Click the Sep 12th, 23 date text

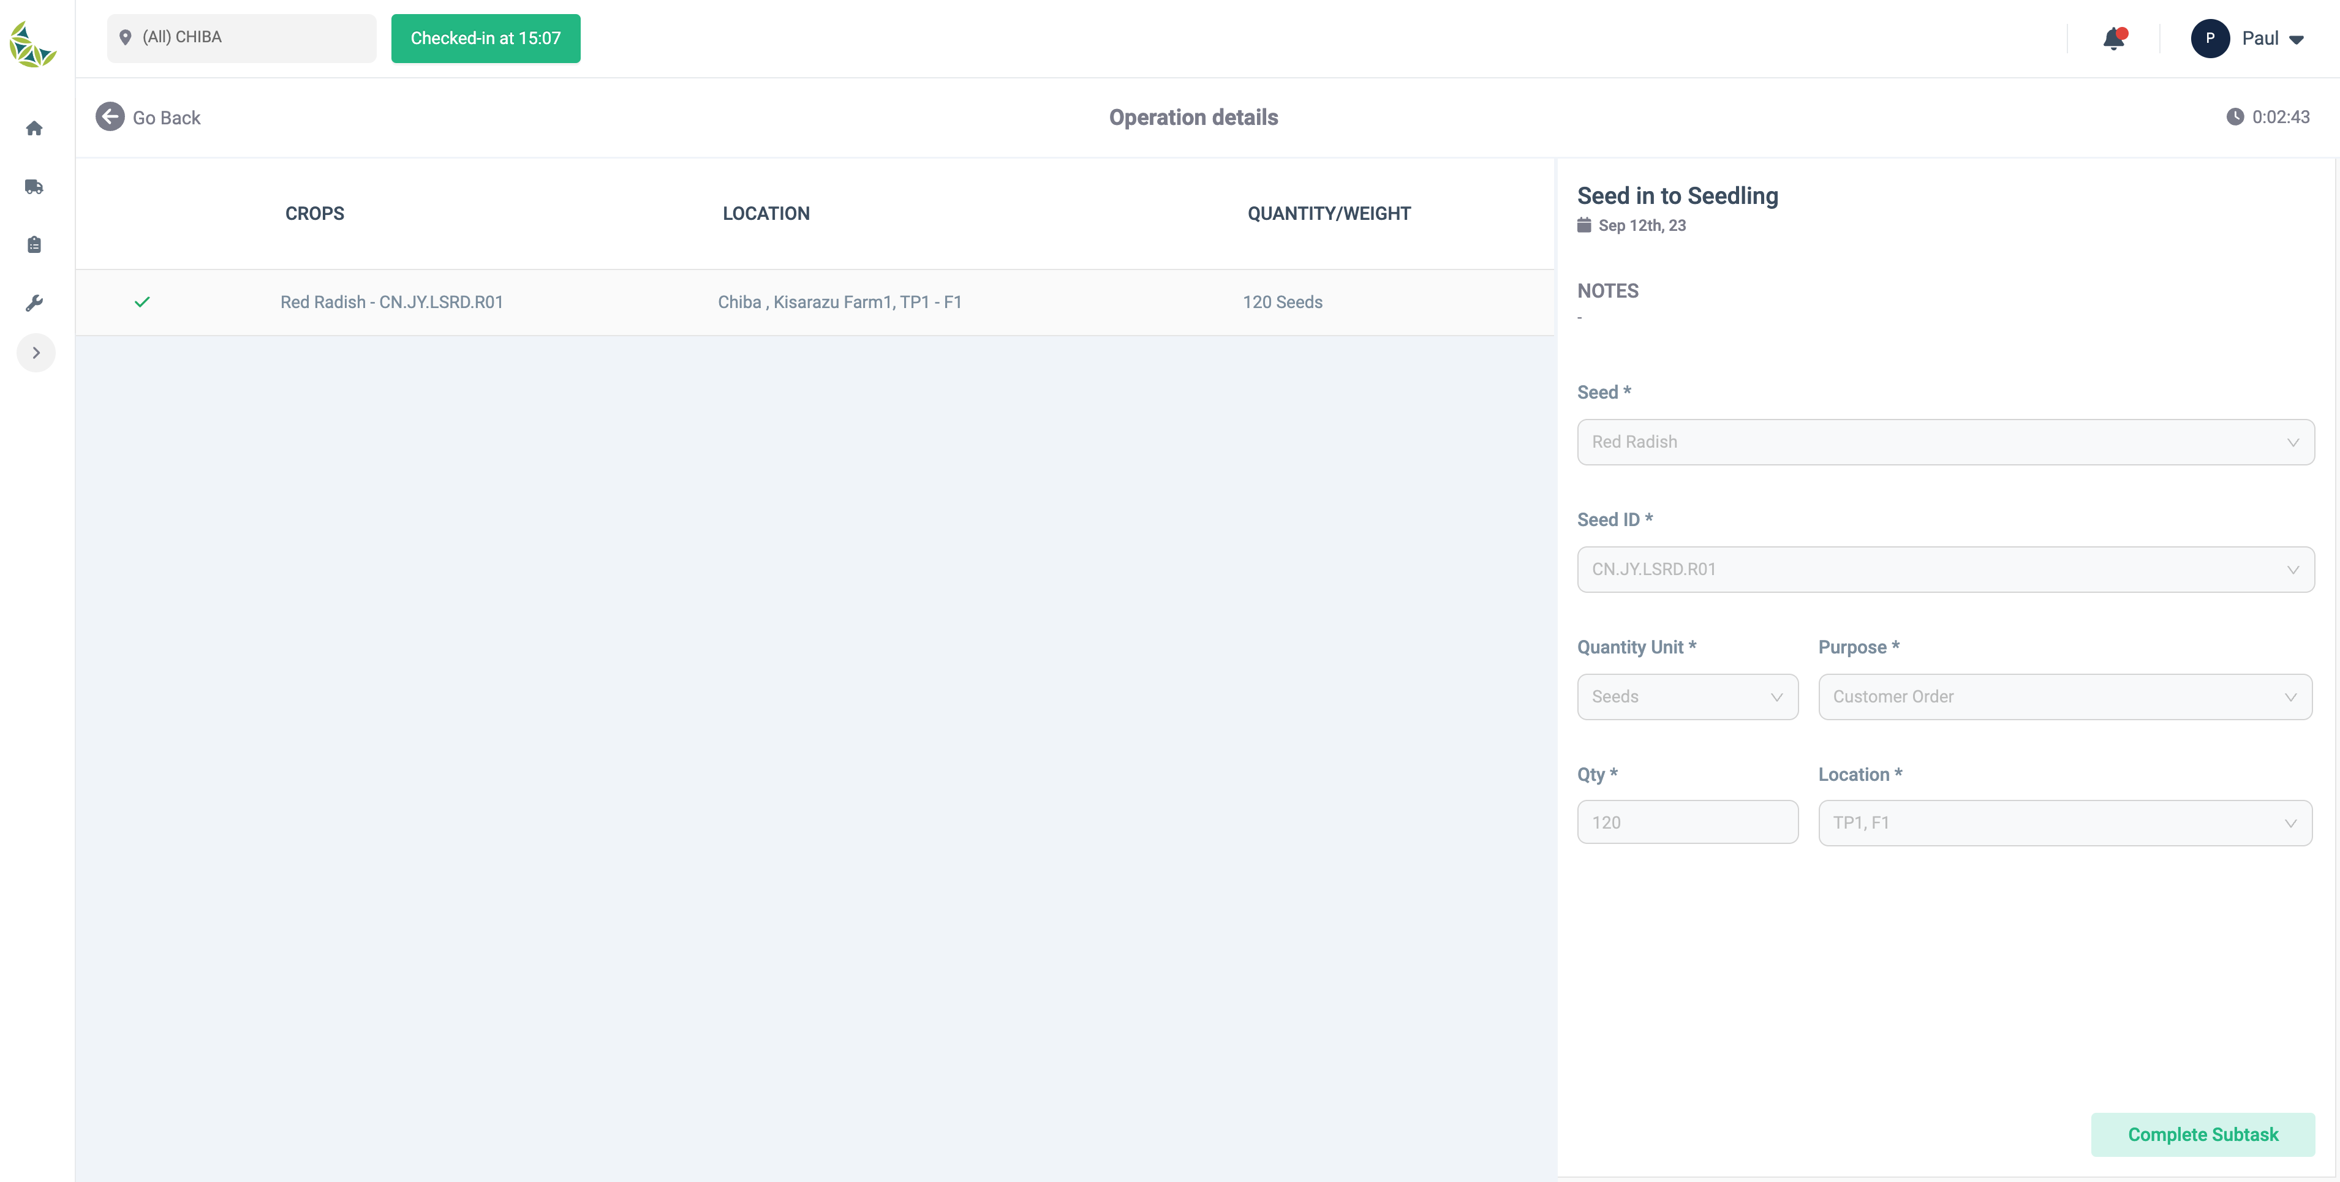point(1642,225)
